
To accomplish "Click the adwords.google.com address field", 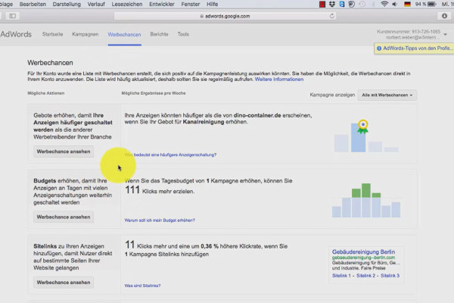I will point(225,16).
